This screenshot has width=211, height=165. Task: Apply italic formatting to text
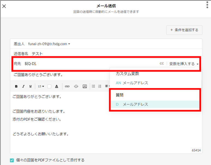tap(23, 86)
